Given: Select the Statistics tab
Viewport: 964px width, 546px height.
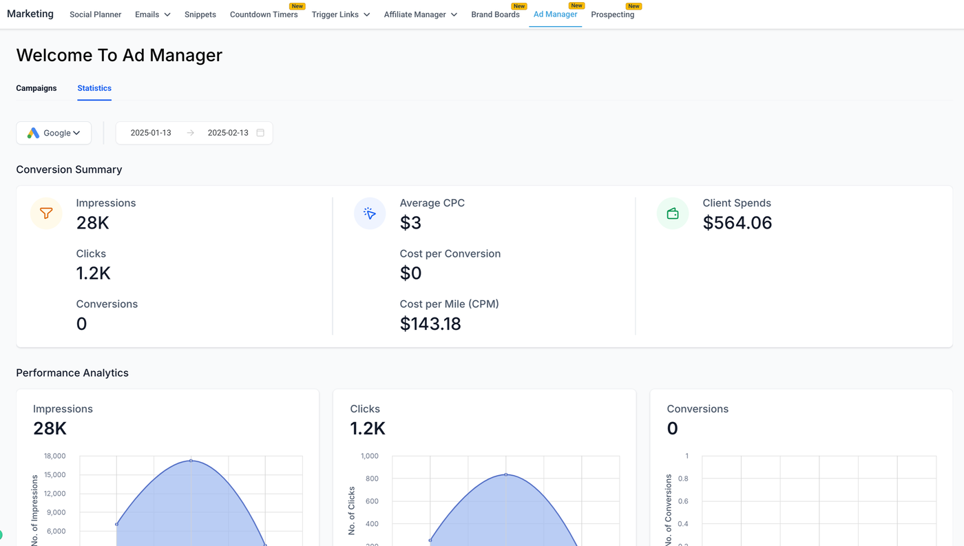Looking at the screenshot, I should click(x=94, y=88).
